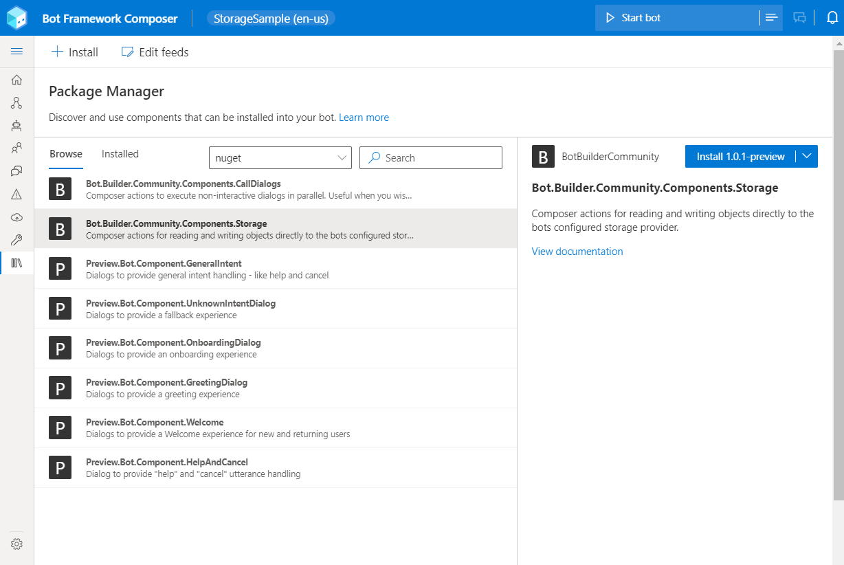Open the User input page
The image size is (844, 565).
[16, 148]
